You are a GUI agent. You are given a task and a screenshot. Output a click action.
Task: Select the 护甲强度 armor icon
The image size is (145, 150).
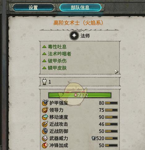click(x=45, y=103)
